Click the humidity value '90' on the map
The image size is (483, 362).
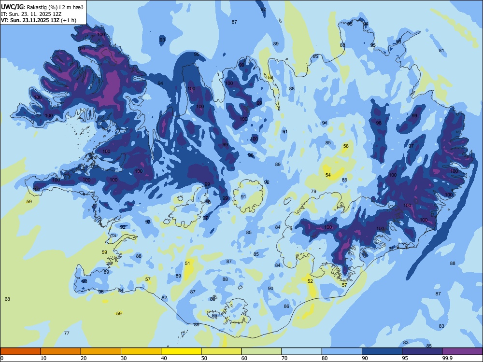(x=270, y=289)
